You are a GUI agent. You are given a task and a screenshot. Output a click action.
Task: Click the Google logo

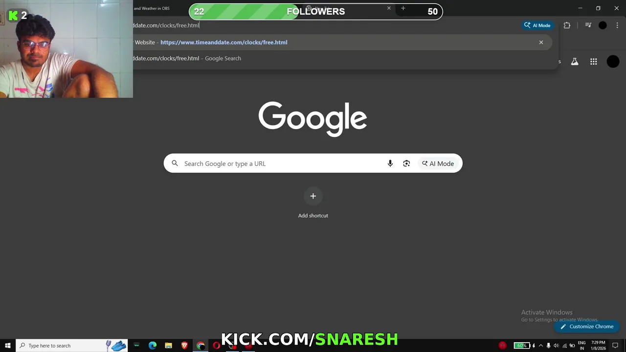point(313,119)
